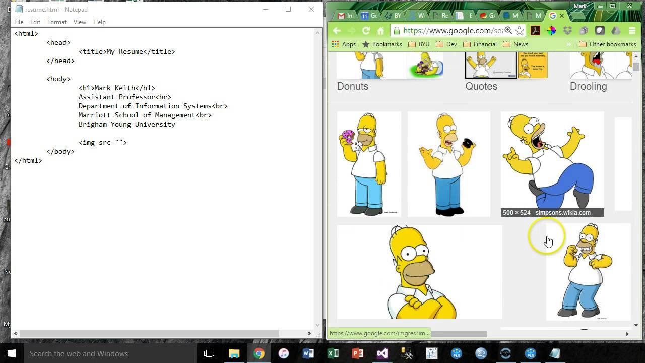Click the Chrome forward arrow
Image resolution: width=645 pixels, height=363 pixels.
click(352, 31)
